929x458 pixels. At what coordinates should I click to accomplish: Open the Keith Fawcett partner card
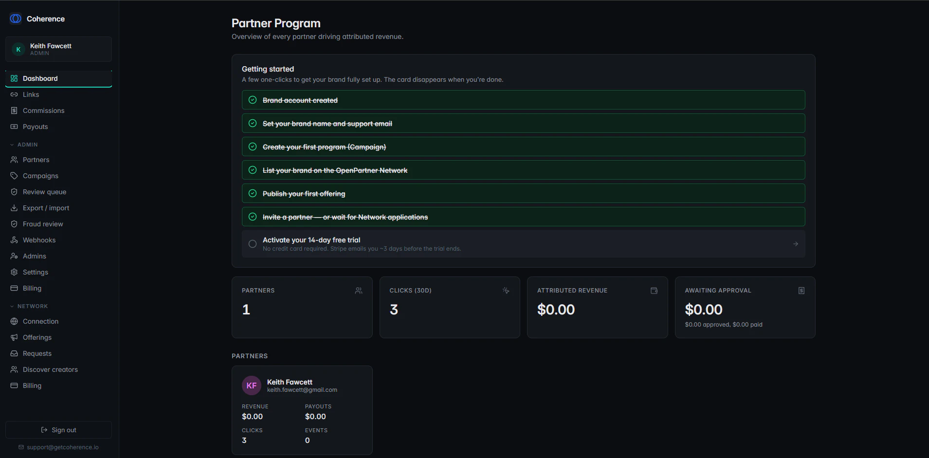click(x=302, y=410)
